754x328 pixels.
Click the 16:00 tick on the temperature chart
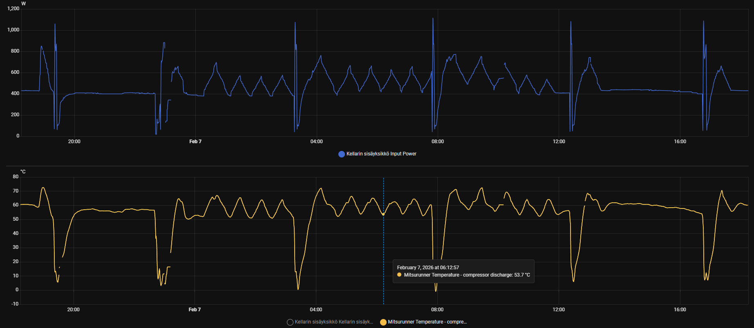click(x=680, y=310)
